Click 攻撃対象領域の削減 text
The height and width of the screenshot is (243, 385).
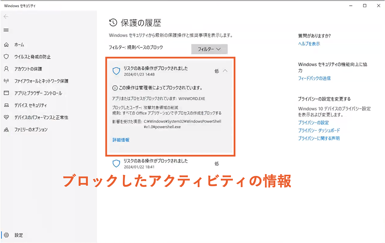point(161,108)
